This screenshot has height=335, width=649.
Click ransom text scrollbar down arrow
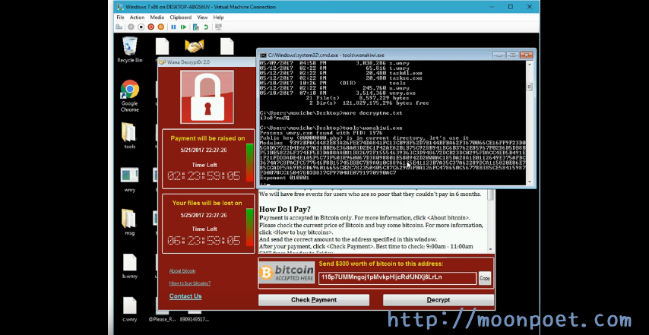491,249
